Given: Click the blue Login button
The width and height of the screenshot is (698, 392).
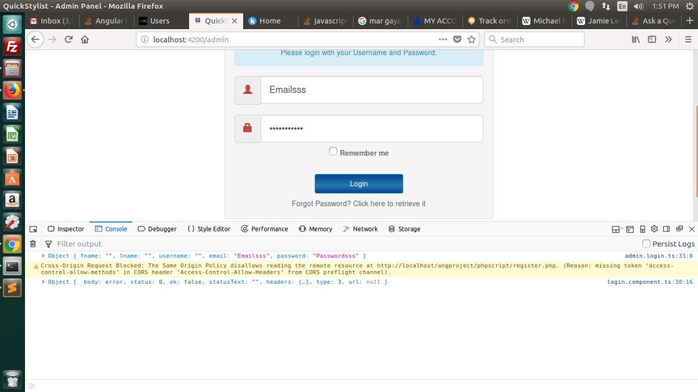Looking at the screenshot, I should (x=359, y=184).
